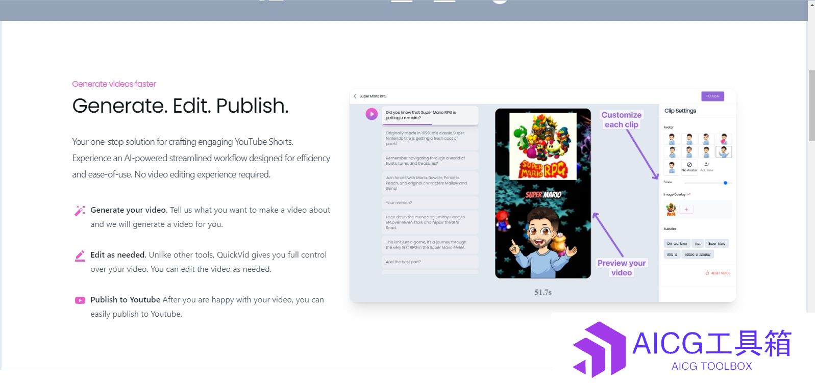Select the clip starting 'Originally made in 1996'
815x383 pixels.
coord(430,138)
